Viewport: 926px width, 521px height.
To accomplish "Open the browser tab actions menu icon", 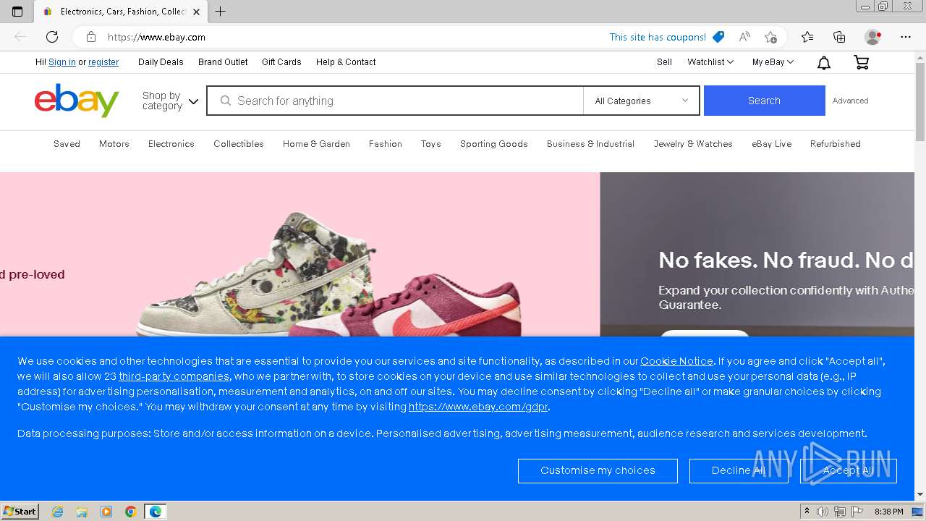I will pos(17,12).
